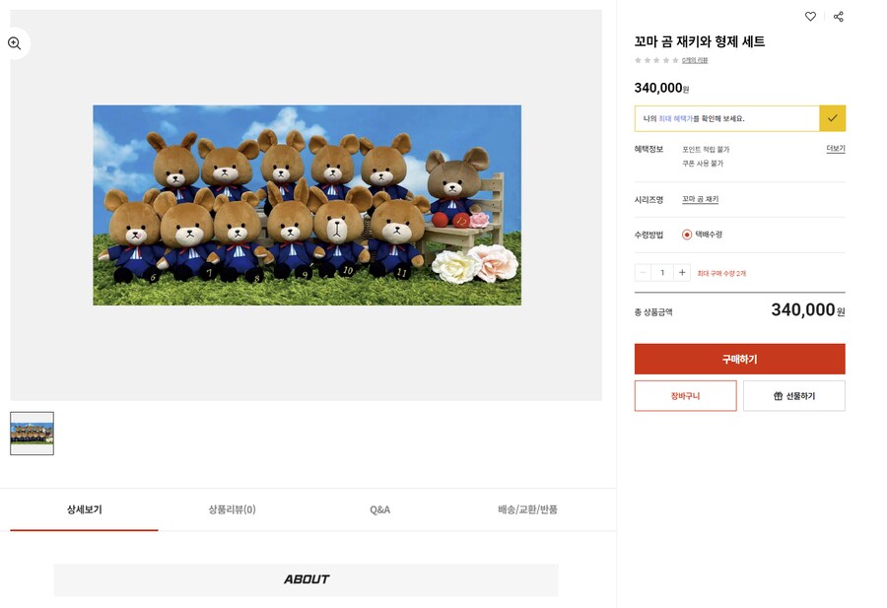The image size is (887, 608).
Task: Select the 택배수령 radio button
Action: (687, 235)
